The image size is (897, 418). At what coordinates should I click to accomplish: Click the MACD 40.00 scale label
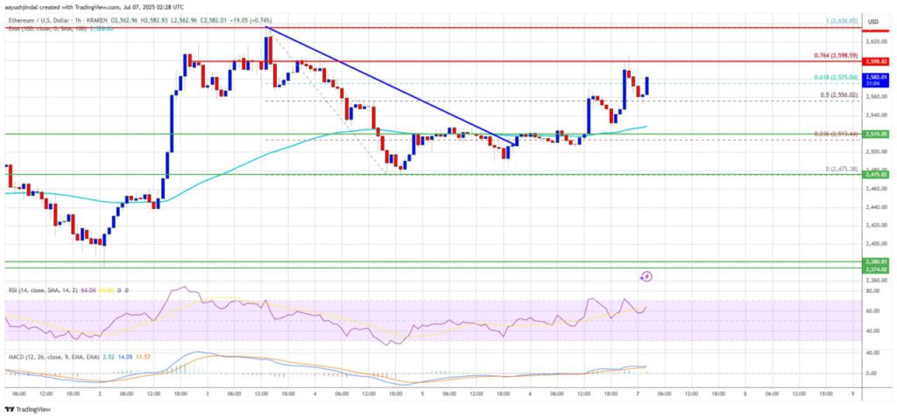coord(874,352)
